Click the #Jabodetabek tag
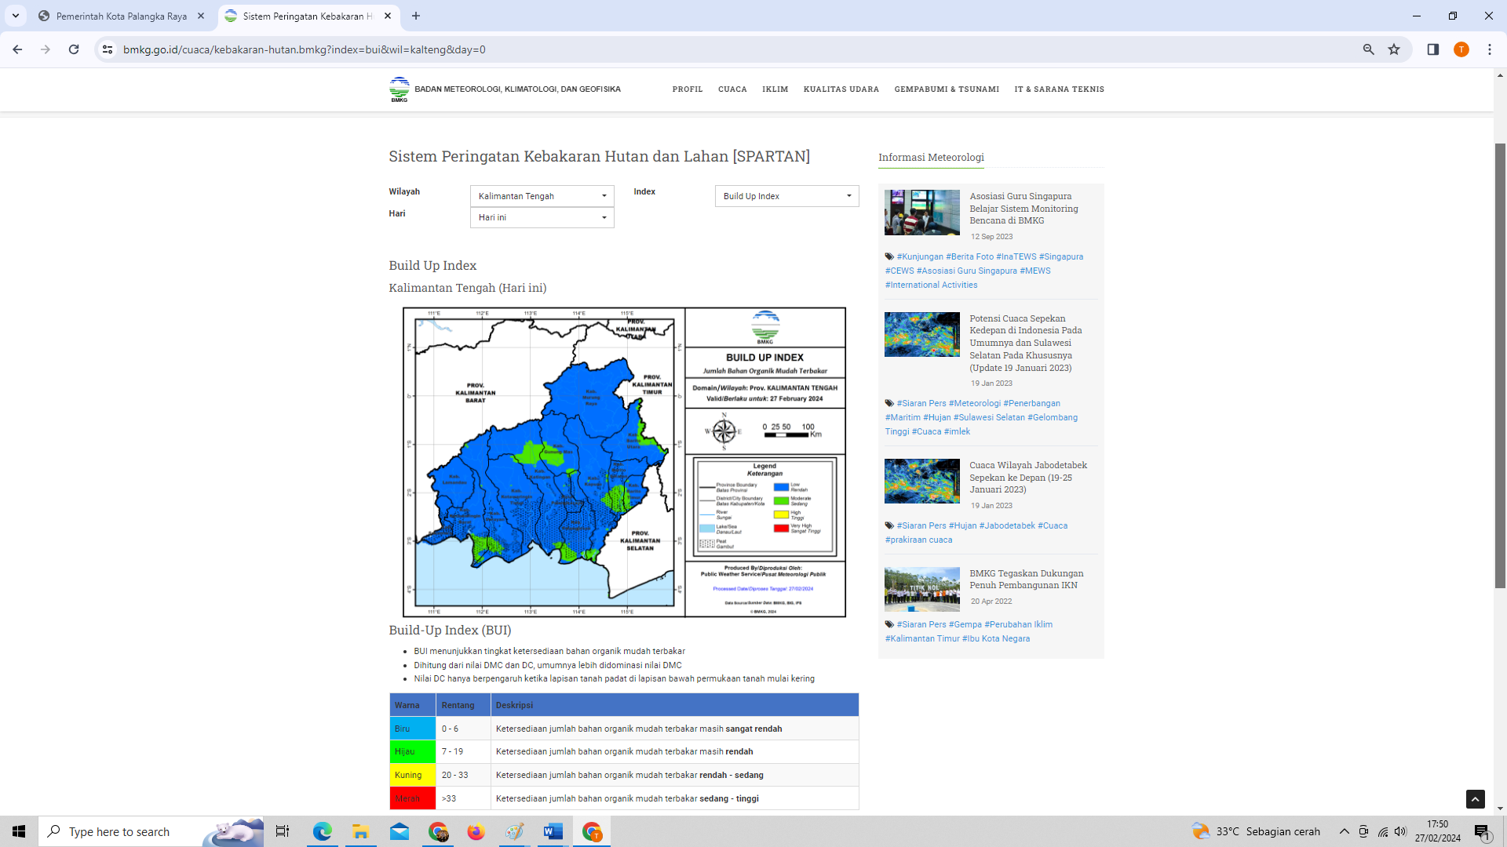1507x847 pixels. (x=1007, y=525)
